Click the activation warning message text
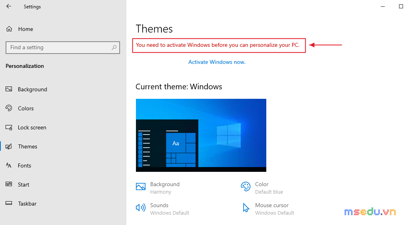Screen dimensions: 407x225 click(x=217, y=45)
